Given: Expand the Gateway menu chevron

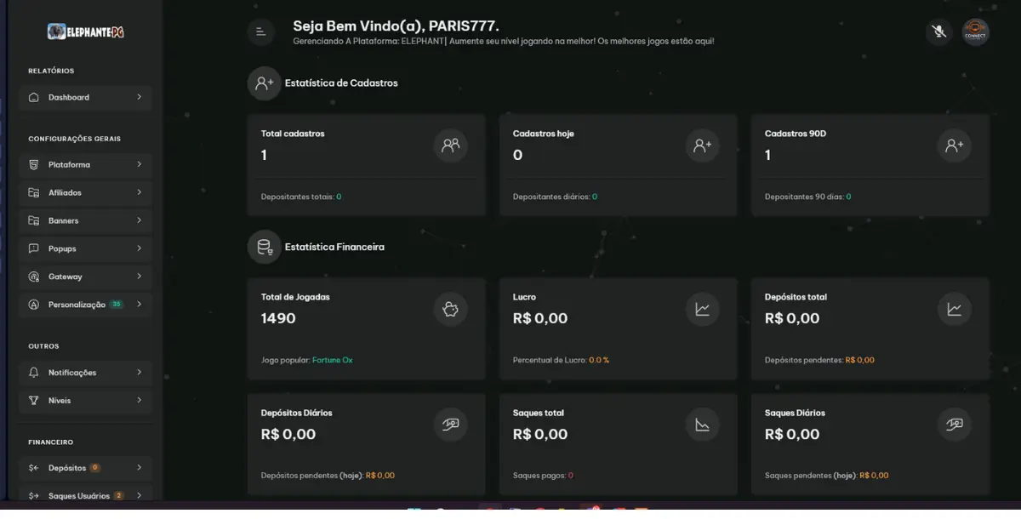Looking at the screenshot, I should [x=140, y=277].
